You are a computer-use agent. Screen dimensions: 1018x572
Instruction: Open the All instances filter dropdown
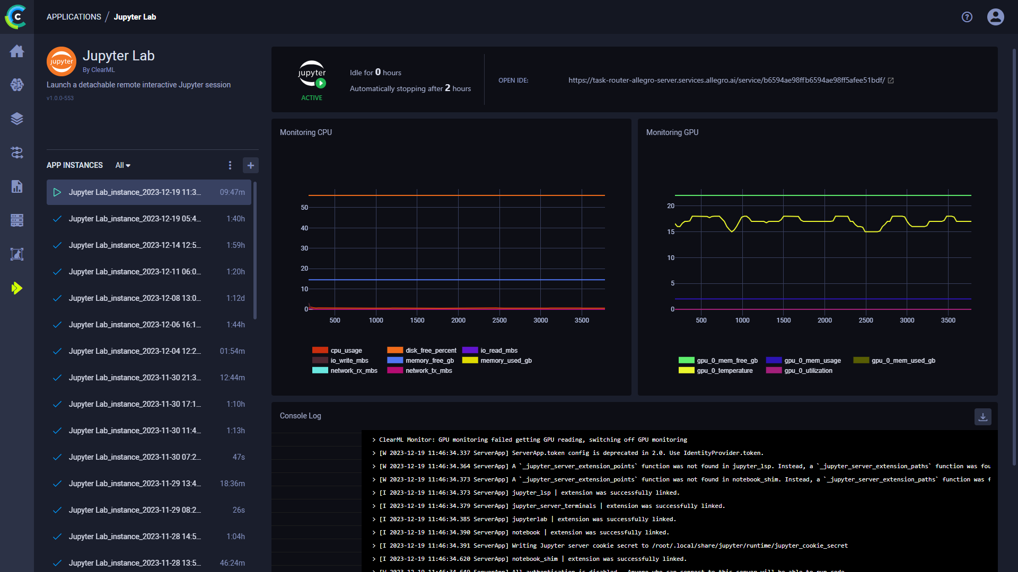pyautogui.click(x=122, y=165)
